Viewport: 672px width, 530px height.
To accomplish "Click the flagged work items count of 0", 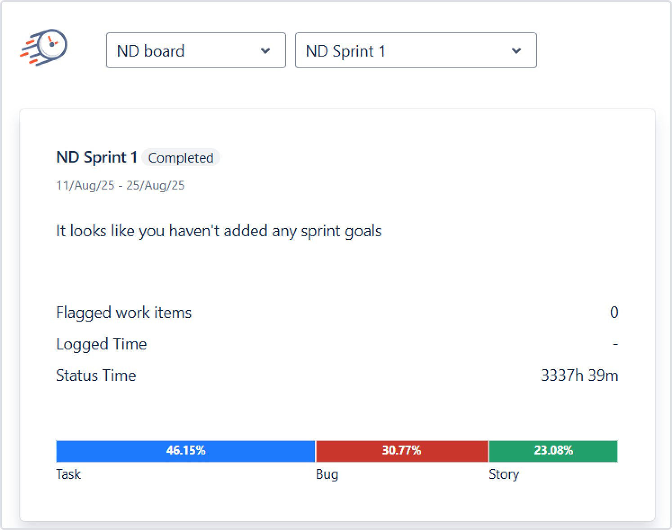I will tap(614, 313).
